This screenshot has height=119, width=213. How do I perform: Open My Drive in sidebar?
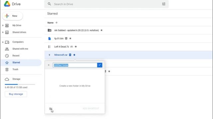point(17,25)
